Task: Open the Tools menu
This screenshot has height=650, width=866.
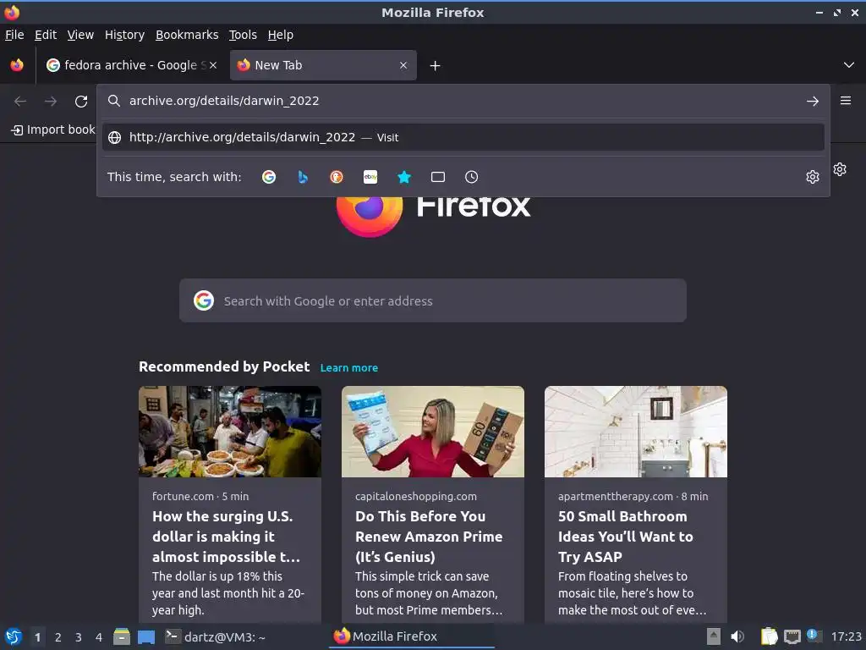Action: (x=243, y=35)
